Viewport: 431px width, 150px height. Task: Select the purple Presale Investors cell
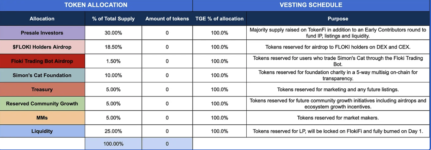click(42, 33)
